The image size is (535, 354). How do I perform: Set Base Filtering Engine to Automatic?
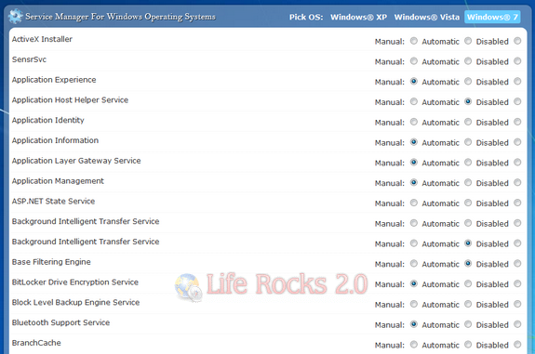click(468, 263)
